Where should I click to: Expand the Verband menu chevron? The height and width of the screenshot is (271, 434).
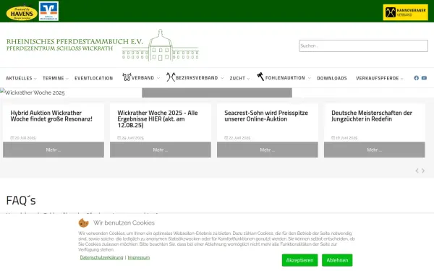point(158,78)
